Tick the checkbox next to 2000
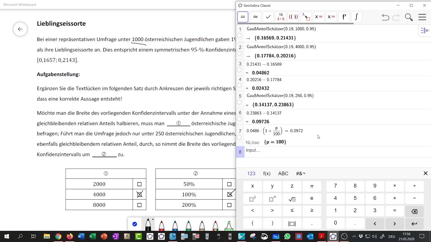The image size is (431, 242). [x=139, y=184]
